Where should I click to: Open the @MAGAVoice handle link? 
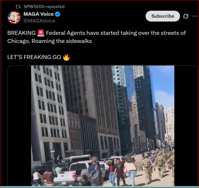click(x=39, y=21)
